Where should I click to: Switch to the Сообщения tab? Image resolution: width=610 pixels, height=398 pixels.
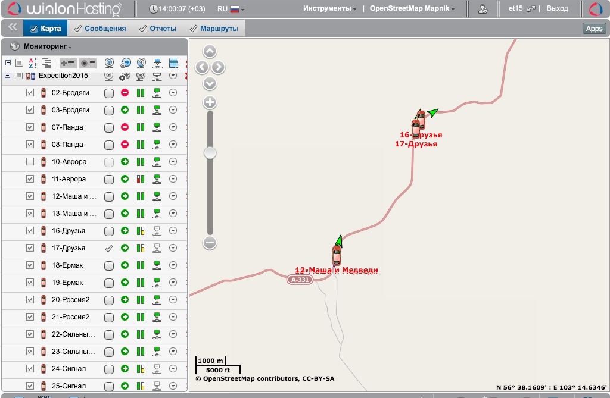[x=100, y=29]
